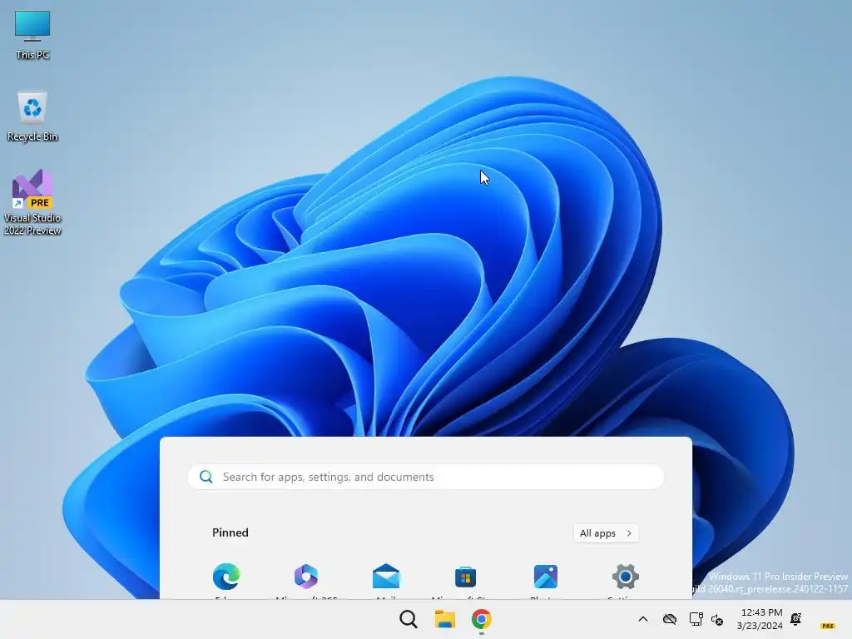Image resolution: width=852 pixels, height=639 pixels.
Task: Open notifications via the do-not-disturb bell icon
Action: [796, 619]
